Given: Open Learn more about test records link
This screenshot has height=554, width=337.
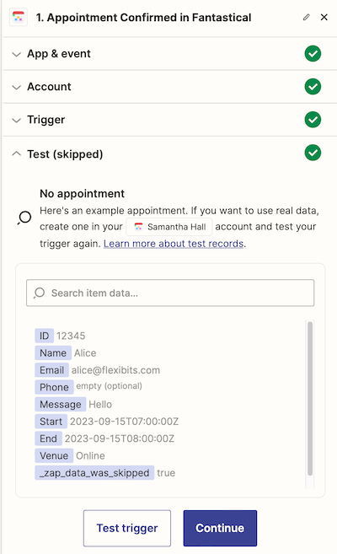Looking at the screenshot, I should pos(174,244).
